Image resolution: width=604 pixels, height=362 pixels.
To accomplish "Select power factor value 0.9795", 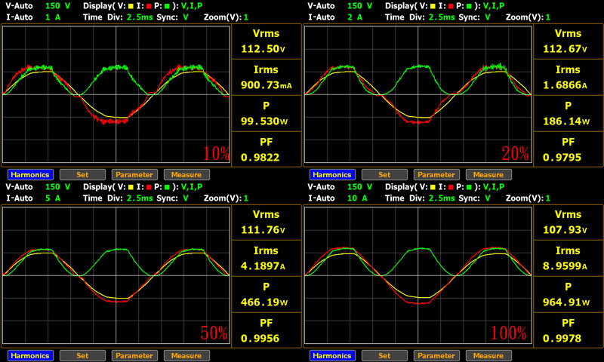I will (562, 158).
